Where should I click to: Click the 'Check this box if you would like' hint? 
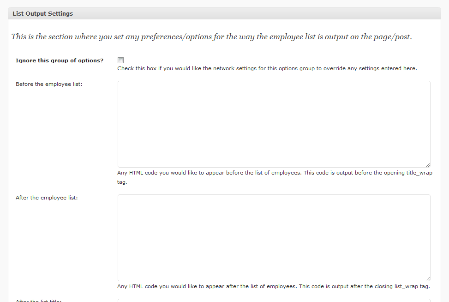[267, 68]
